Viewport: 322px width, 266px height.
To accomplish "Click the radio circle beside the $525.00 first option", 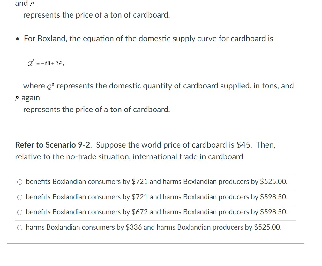I will 19,182.
